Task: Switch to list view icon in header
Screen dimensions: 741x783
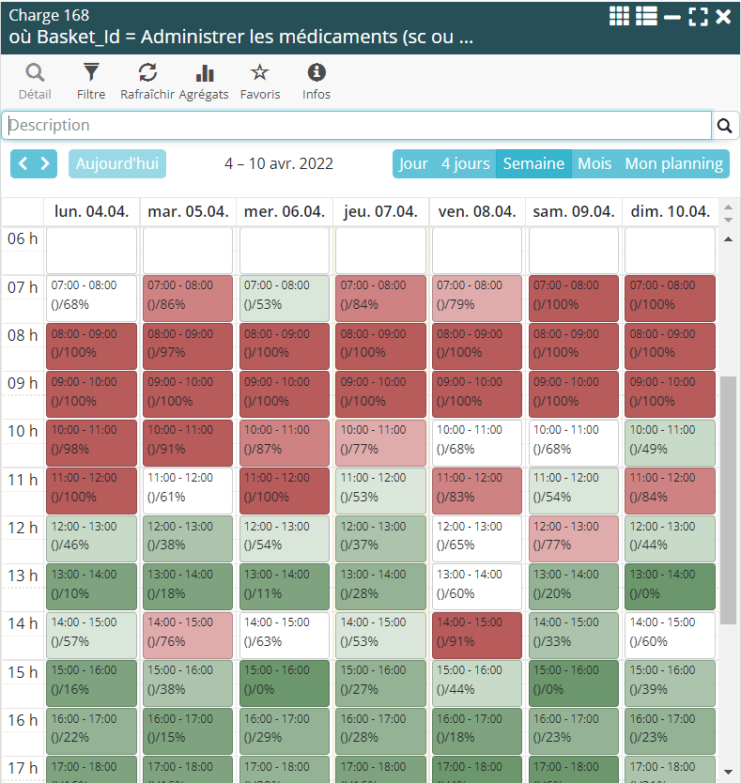Action: tap(646, 16)
